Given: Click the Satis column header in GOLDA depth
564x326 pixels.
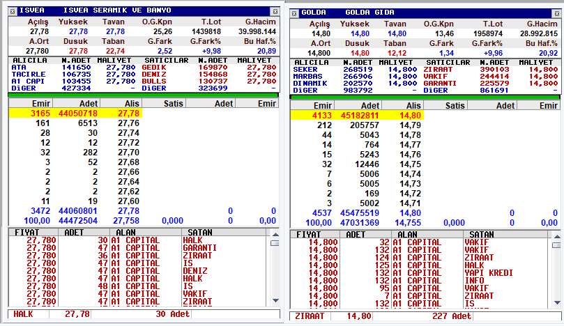Looking at the screenshot, I should pyautogui.click(x=445, y=106).
